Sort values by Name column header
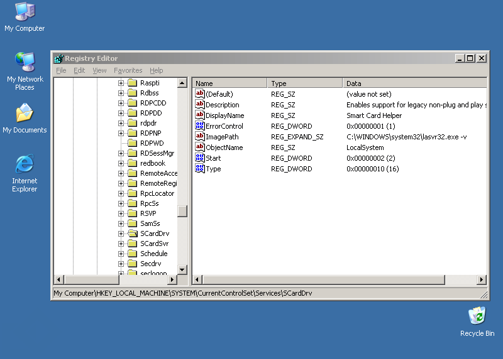The width and height of the screenshot is (503, 359). click(229, 83)
